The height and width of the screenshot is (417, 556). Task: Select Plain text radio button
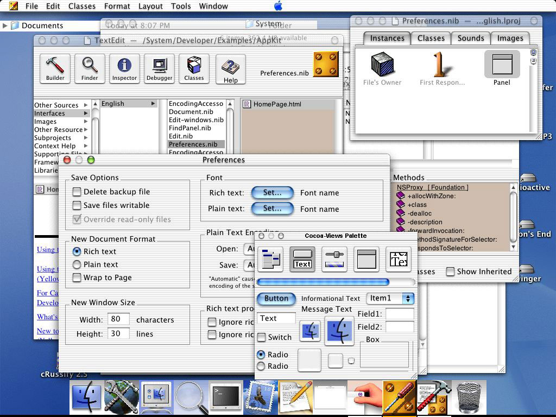click(x=77, y=264)
